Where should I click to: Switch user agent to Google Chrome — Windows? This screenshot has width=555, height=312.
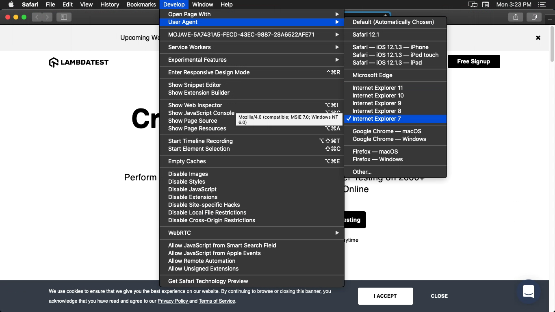pos(389,139)
